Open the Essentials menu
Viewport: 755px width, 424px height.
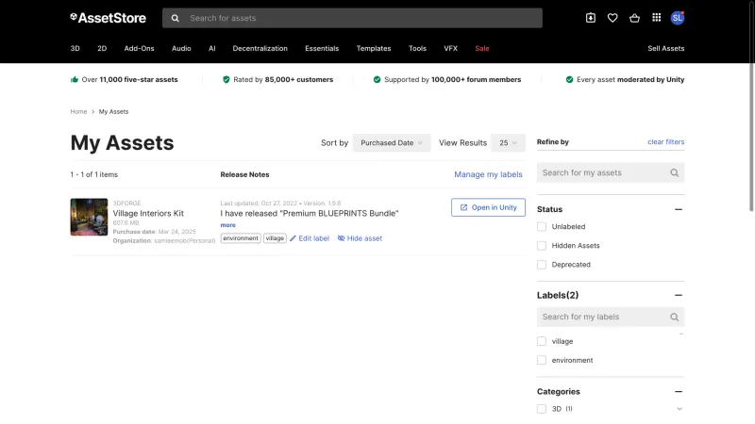pos(322,49)
